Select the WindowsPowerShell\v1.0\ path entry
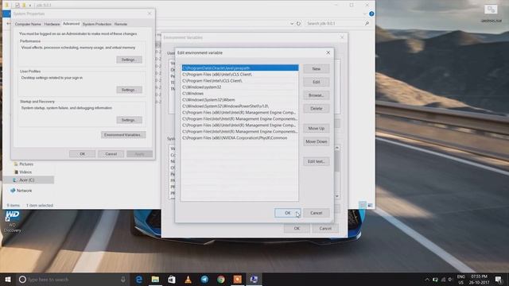The height and width of the screenshot is (286, 509). click(x=240, y=106)
